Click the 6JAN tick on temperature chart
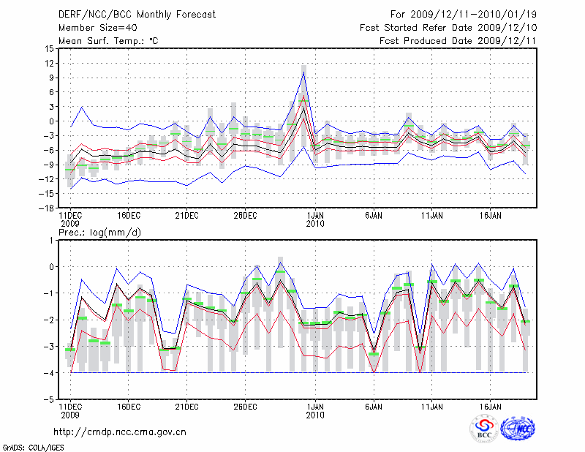 [x=374, y=216]
